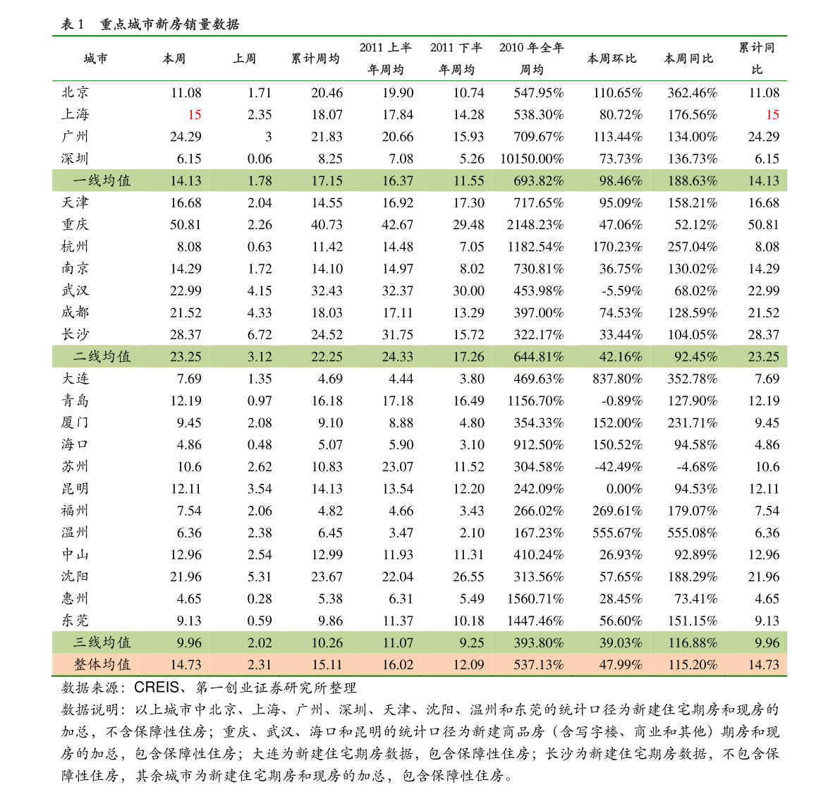Click the 0.00% 本周环比 cell for 昆明
840x799 pixels.
tap(624, 489)
